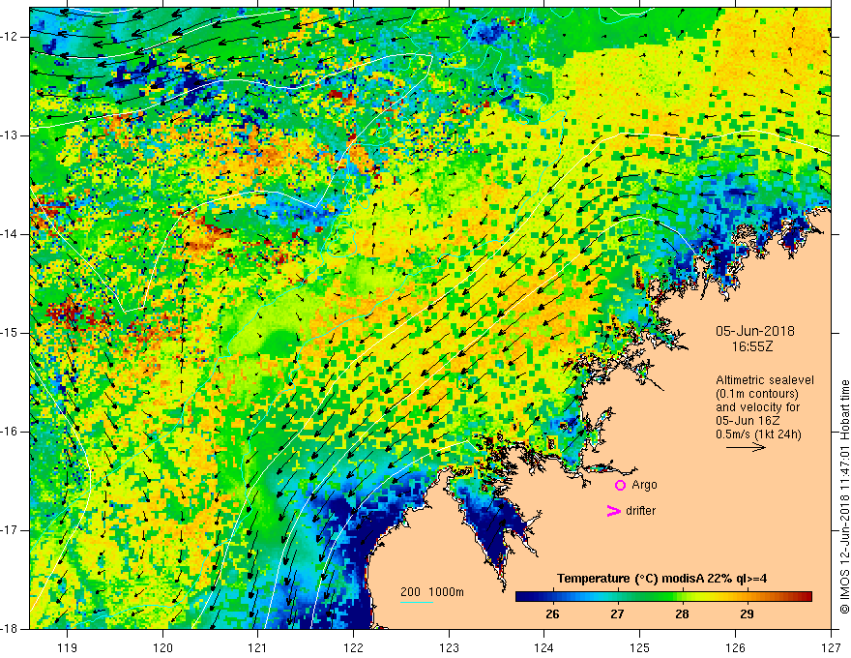Click the 'Altimetric sealevel' caption line
Image resolution: width=851 pixels, height=658 pixels.
point(764,380)
